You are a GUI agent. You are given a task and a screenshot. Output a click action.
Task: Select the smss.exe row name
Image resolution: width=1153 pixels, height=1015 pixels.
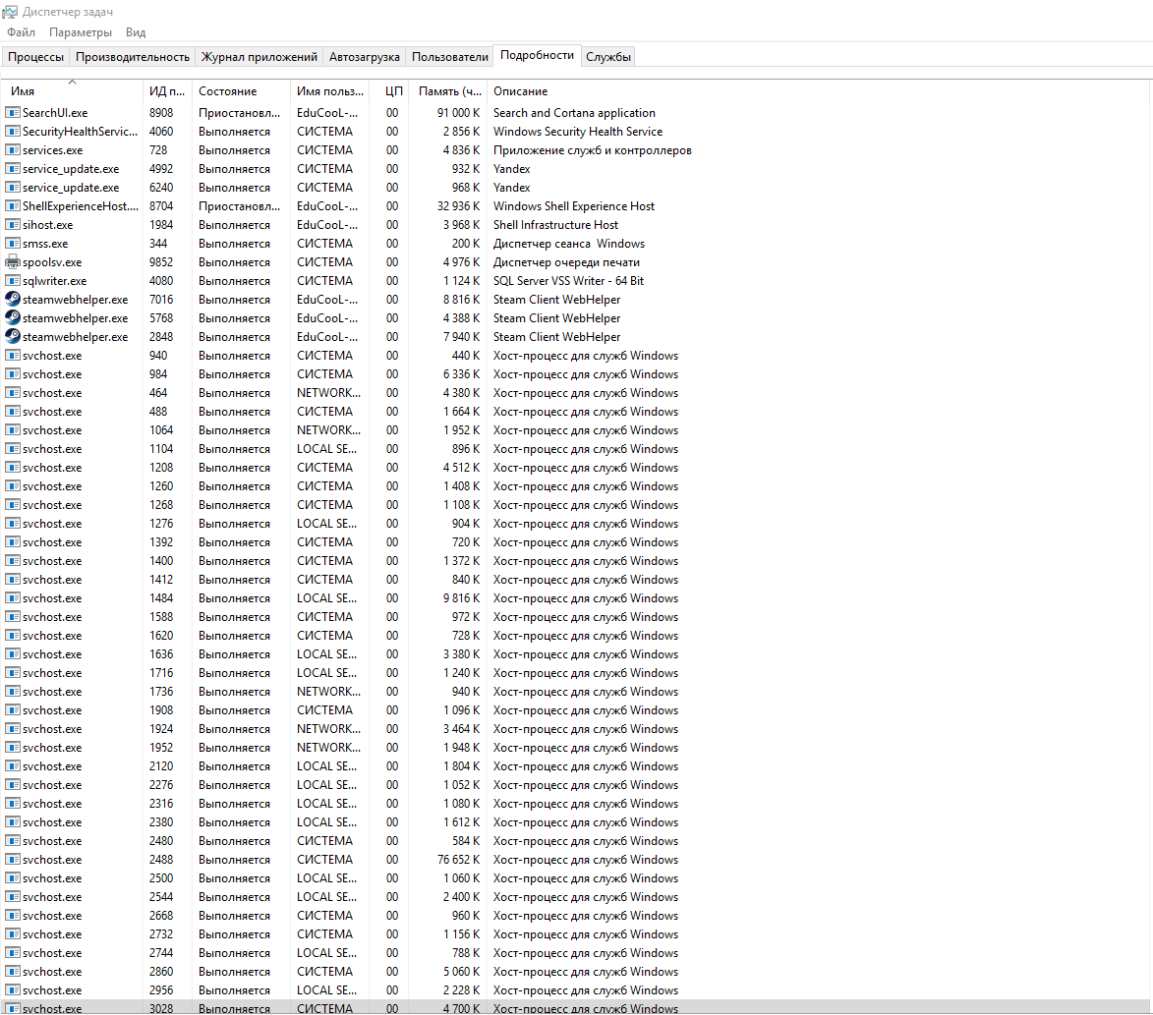45,244
